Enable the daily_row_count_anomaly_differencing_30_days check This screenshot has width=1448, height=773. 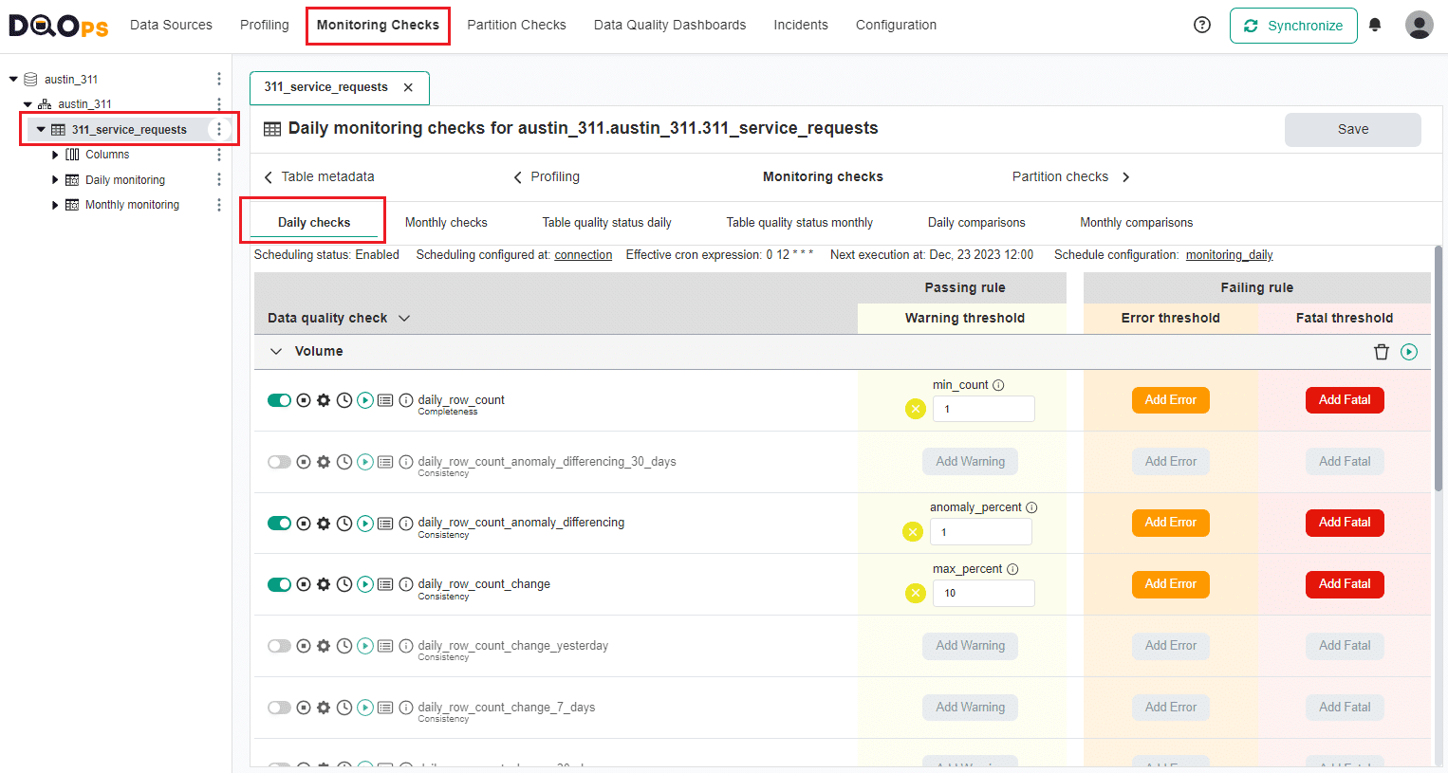point(279,461)
